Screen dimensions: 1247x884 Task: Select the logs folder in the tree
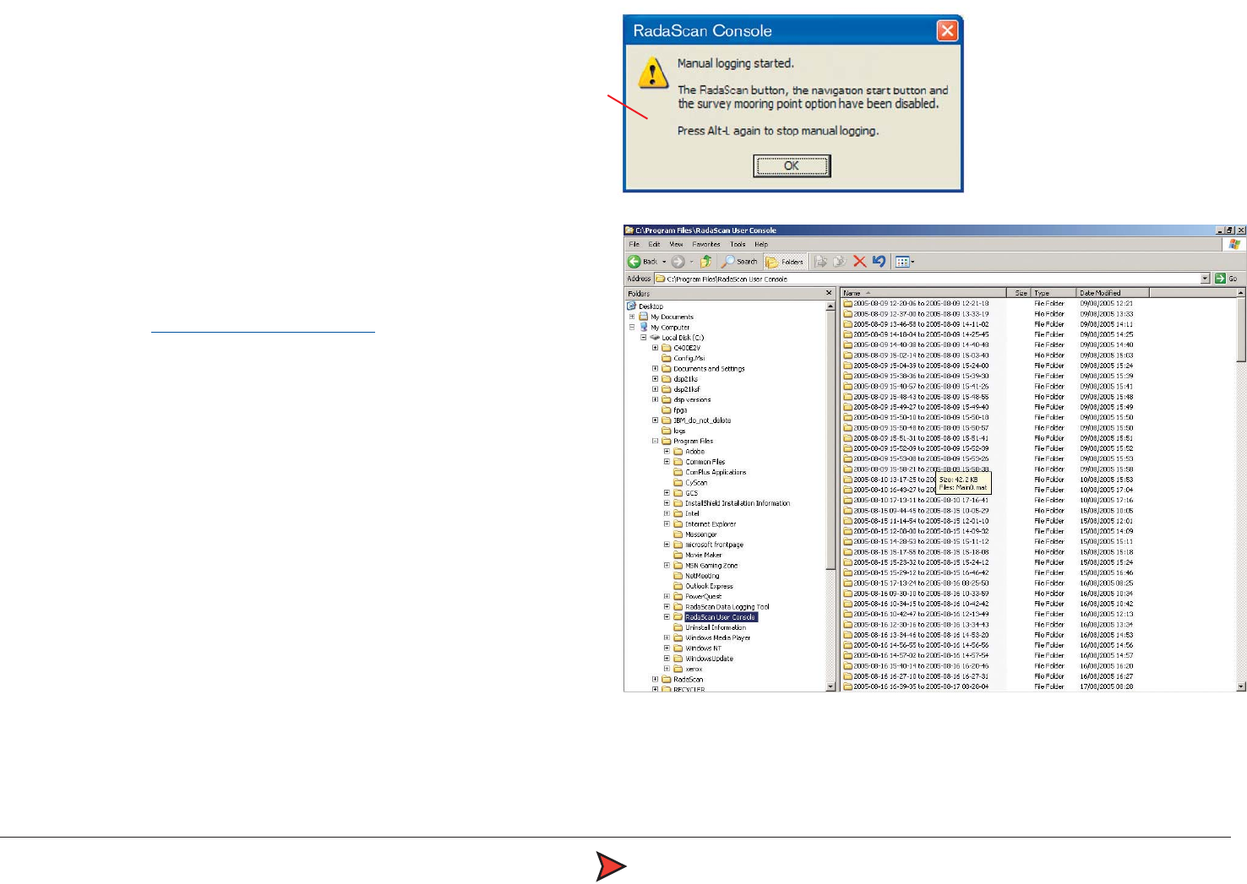point(679,431)
